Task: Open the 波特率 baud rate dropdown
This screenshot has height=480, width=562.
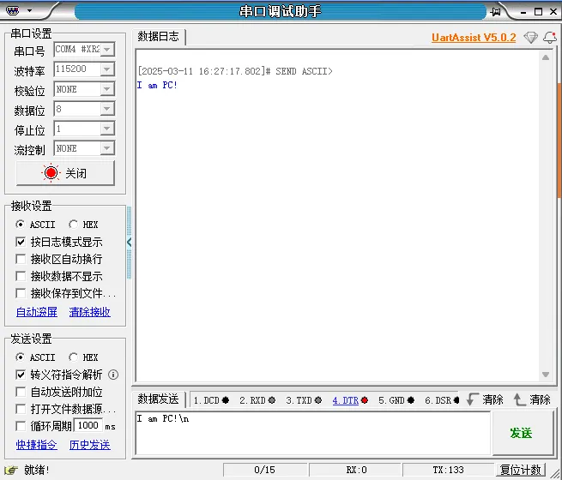Action: [x=107, y=69]
